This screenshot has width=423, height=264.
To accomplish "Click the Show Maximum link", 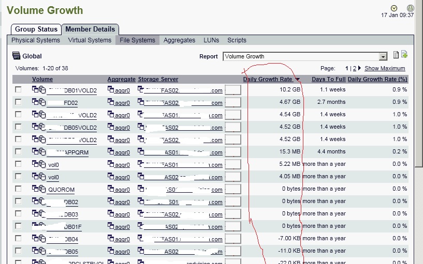I will (385, 68).
